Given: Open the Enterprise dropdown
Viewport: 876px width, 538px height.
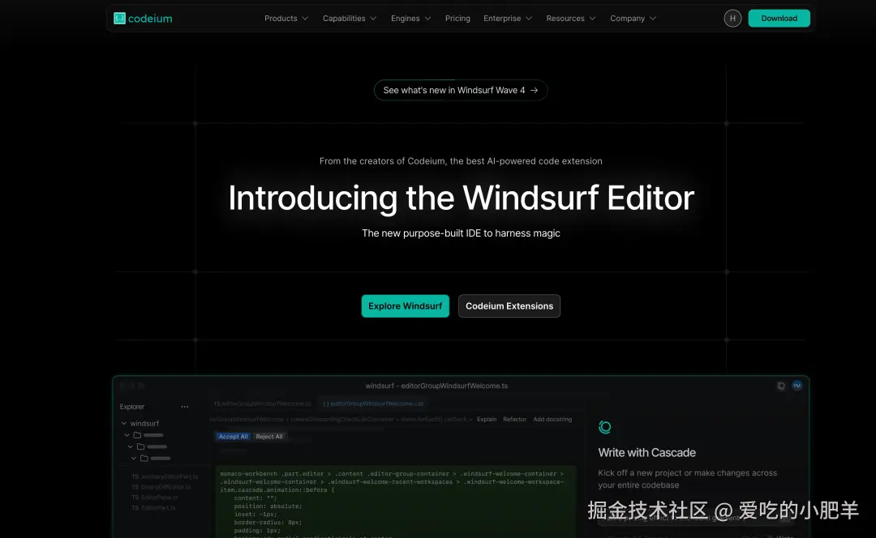Looking at the screenshot, I should (x=507, y=19).
